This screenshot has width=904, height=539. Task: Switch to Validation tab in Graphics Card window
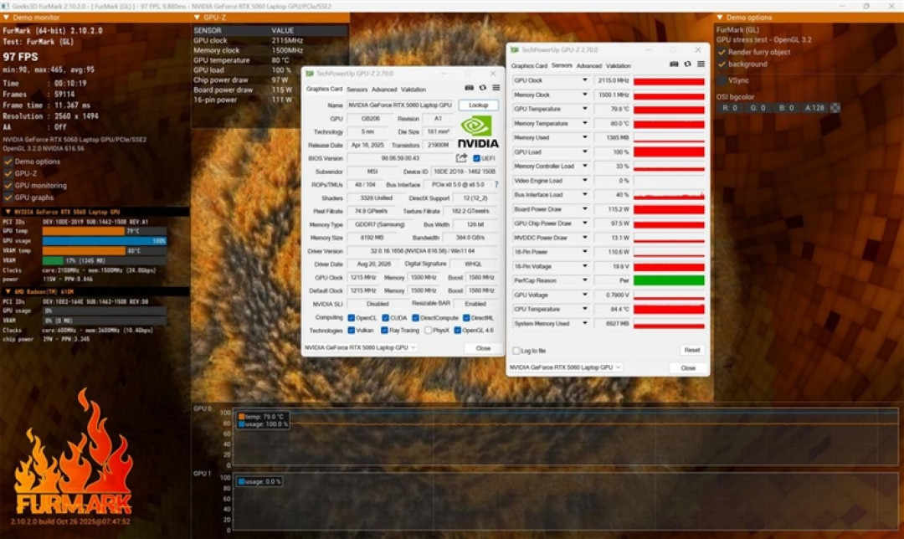click(413, 90)
